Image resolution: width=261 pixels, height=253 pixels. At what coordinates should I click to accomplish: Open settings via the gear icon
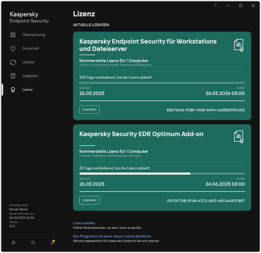click(13, 242)
